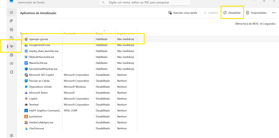The height and width of the screenshot is (138, 279).
Task: Click Desabilitado status of OneDrive.exe
Action: 103,128
